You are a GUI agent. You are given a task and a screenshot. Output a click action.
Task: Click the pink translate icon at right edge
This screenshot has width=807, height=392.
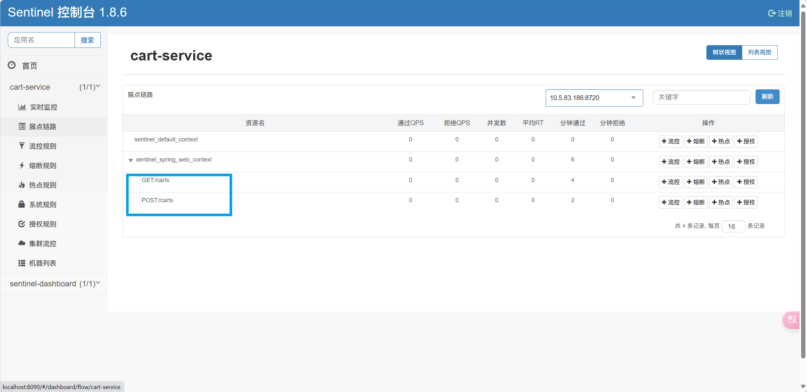[x=792, y=320]
